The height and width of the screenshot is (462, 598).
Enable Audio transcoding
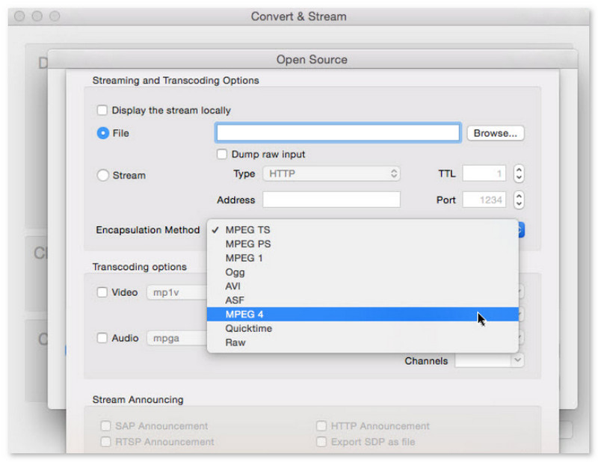point(102,338)
